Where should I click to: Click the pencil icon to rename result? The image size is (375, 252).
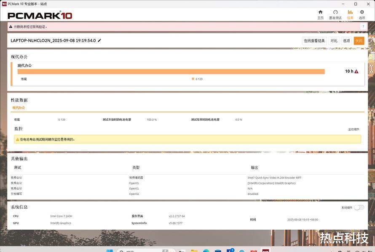coord(99,40)
